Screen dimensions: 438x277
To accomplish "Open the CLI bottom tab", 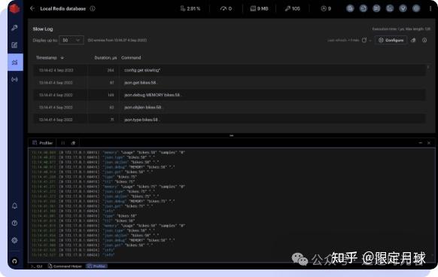I will tap(37, 266).
